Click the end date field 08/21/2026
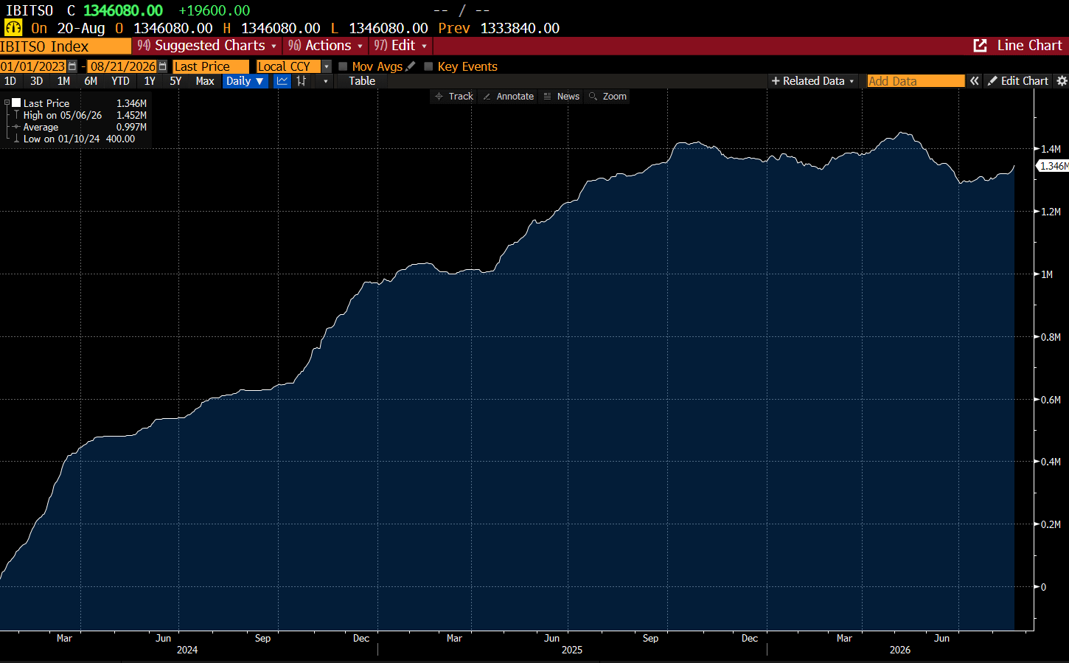The width and height of the screenshot is (1069, 663). (x=123, y=66)
